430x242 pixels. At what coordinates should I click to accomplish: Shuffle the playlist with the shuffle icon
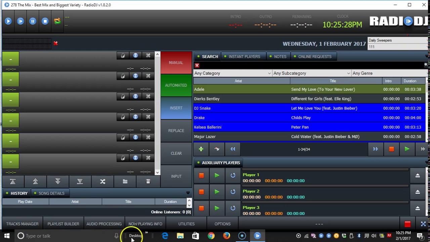click(102, 182)
